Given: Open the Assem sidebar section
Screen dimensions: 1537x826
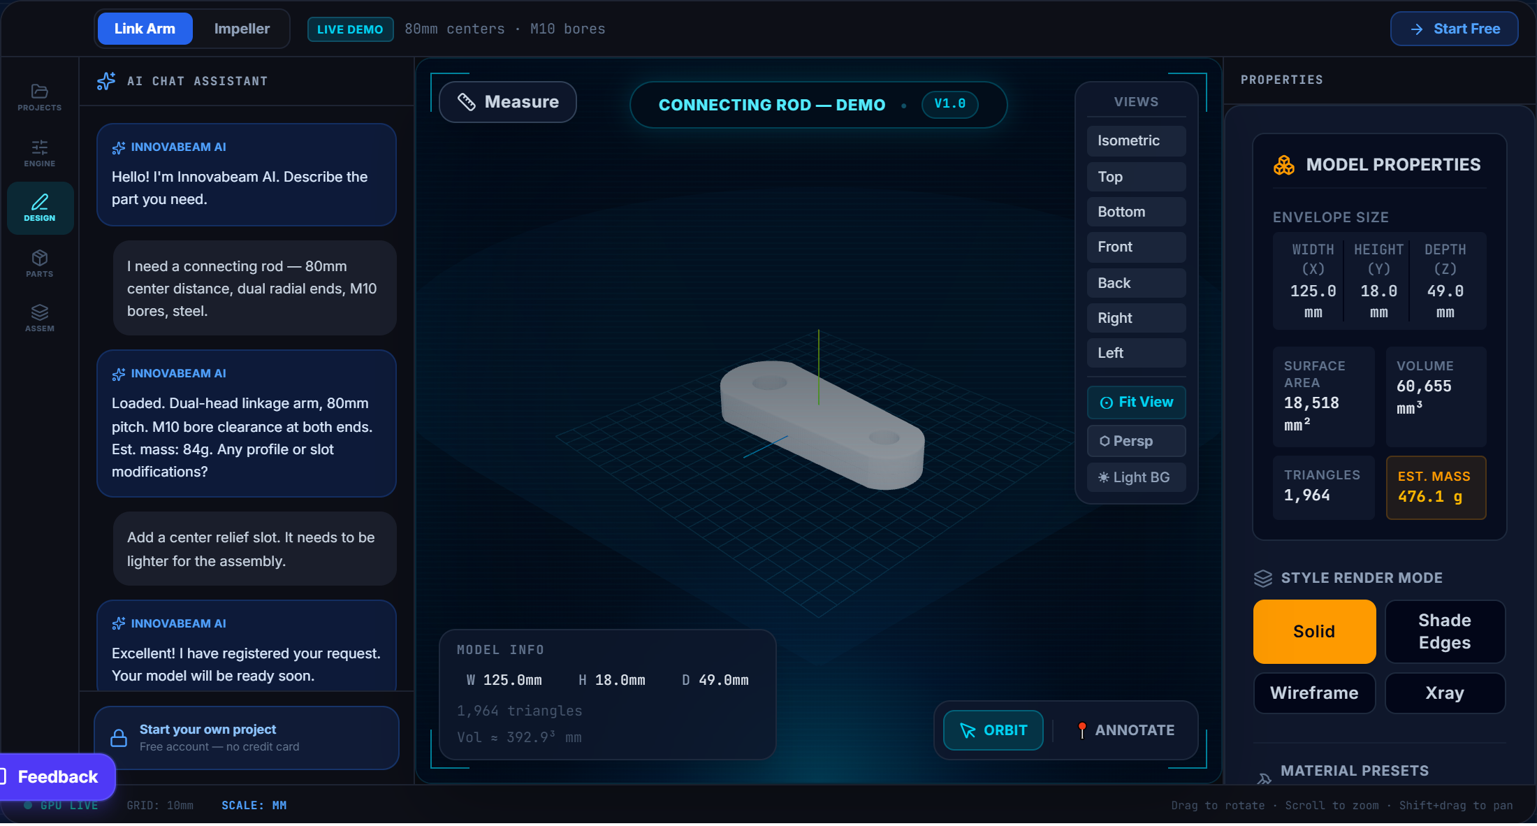Looking at the screenshot, I should [40, 318].
